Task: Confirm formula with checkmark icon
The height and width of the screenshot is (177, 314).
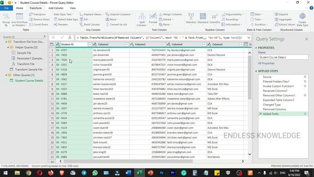Action: [x=62, y=37]
